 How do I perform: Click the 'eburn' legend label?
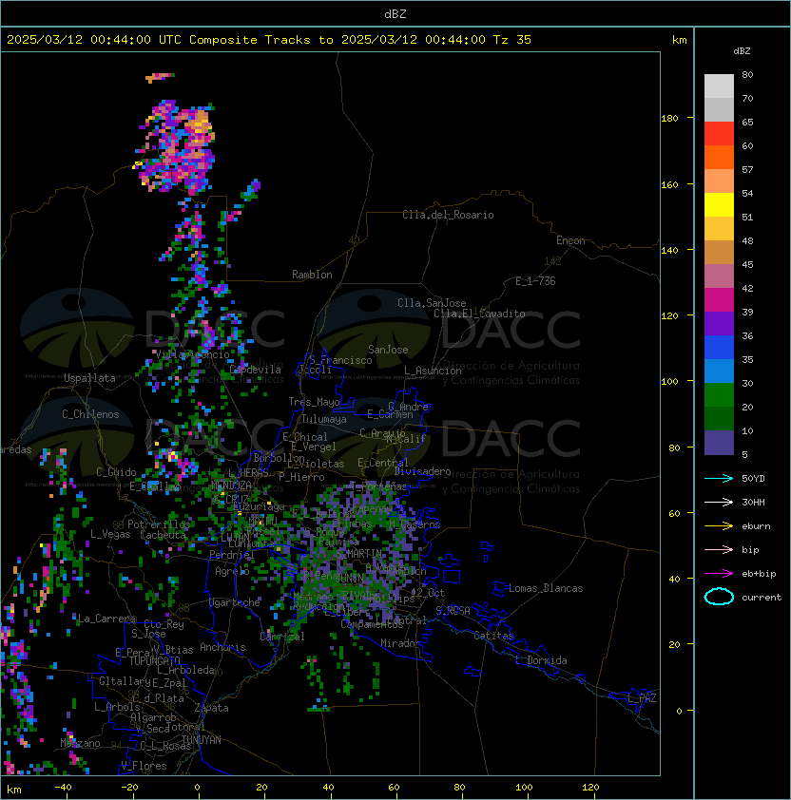click(756, 526)
